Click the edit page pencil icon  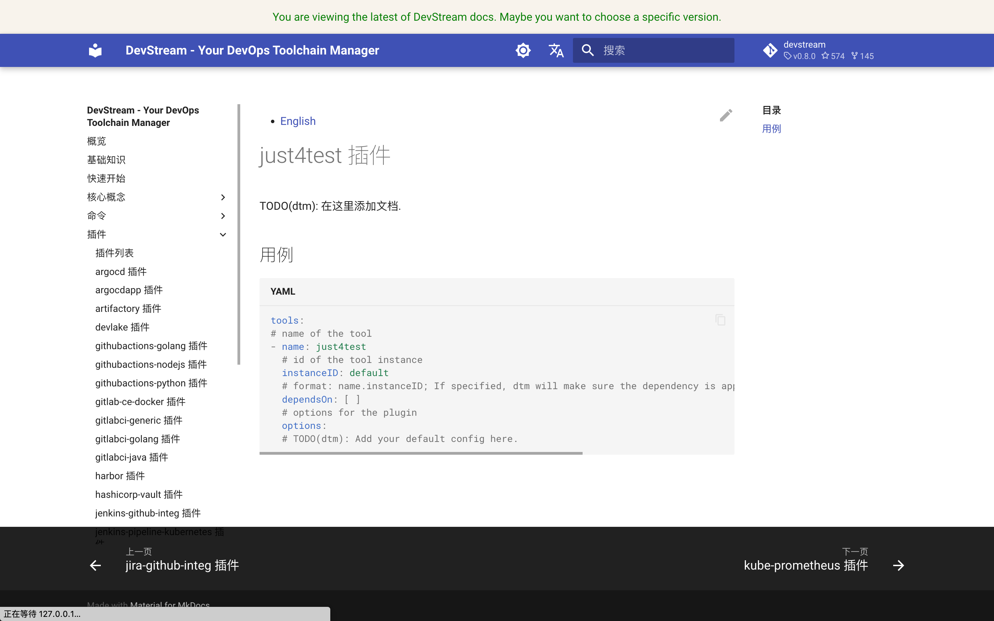point(726,116)
